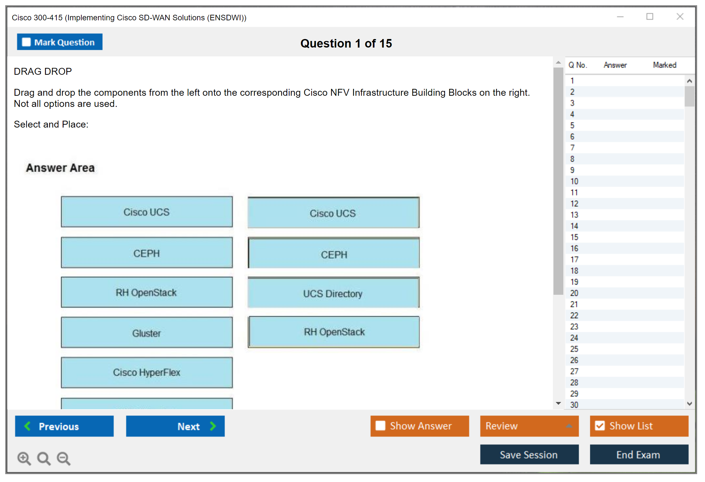Click the End Exam button
Screen dimensions: 705x482
coord(638,454)
